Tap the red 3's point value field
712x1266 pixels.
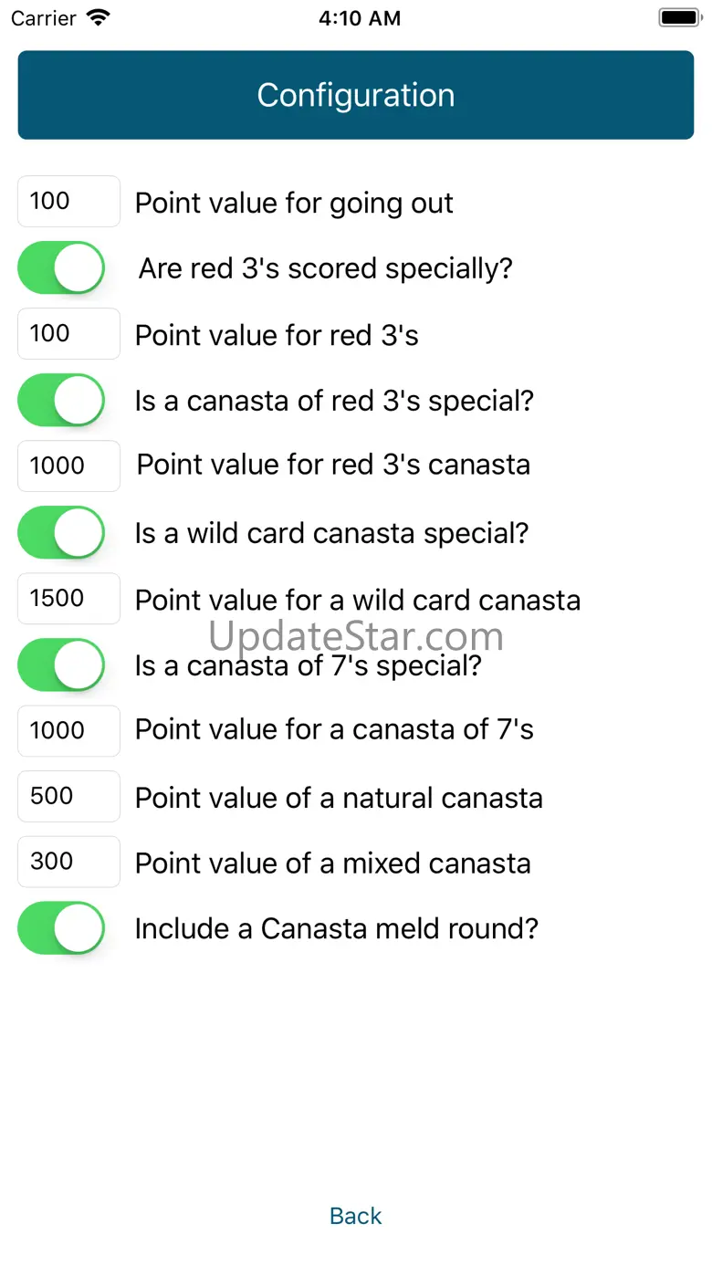[x=68, y=334]
